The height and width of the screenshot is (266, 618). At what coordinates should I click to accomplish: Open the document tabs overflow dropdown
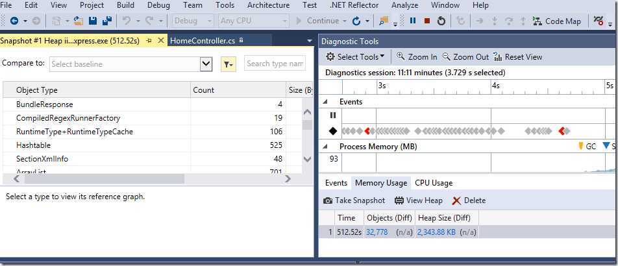tap(310, 41)
